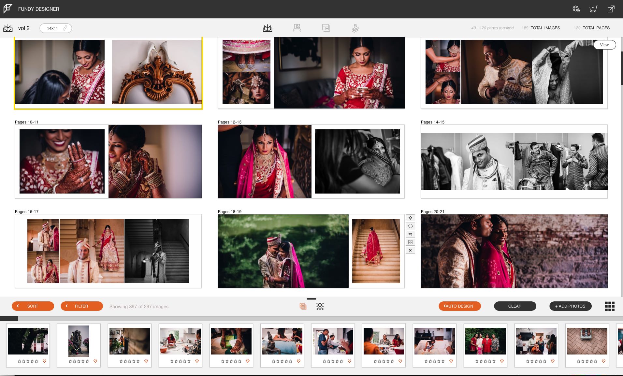
Task: Favorite the Ganesh statue thumbnail with heart
Action: 95,361
